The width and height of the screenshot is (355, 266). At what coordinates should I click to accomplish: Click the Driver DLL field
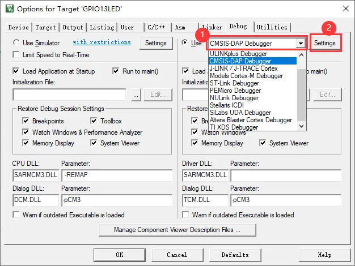pos(205,175)
